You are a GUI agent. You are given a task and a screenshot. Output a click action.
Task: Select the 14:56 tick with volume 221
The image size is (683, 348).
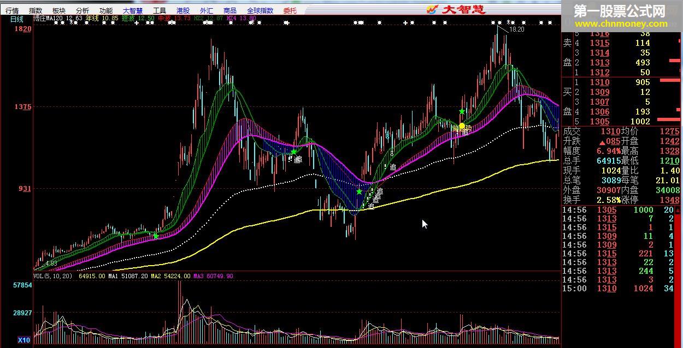coord(619,254)
